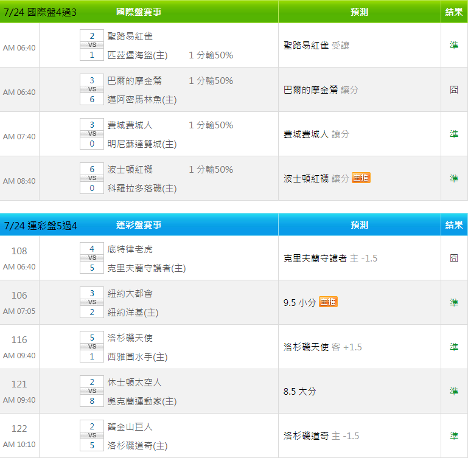
Task: Click the 準 result for 8.5 大分
Action: (454, 391)
